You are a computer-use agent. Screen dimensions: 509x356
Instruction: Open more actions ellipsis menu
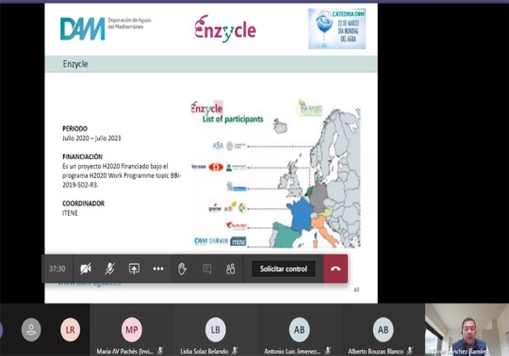(158, 268)
